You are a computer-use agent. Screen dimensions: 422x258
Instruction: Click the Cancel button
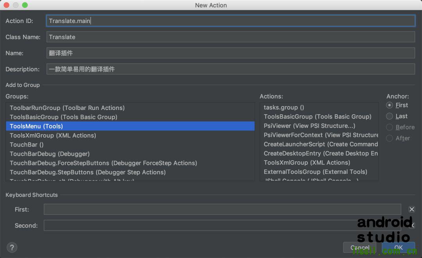359,247
